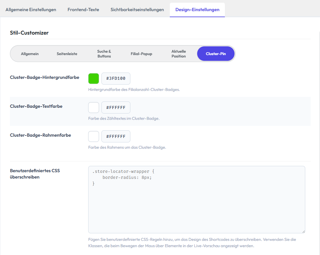
Task: Click the Rahmenfarbe #FFFFFF hex field
Action: coord(116,136)
